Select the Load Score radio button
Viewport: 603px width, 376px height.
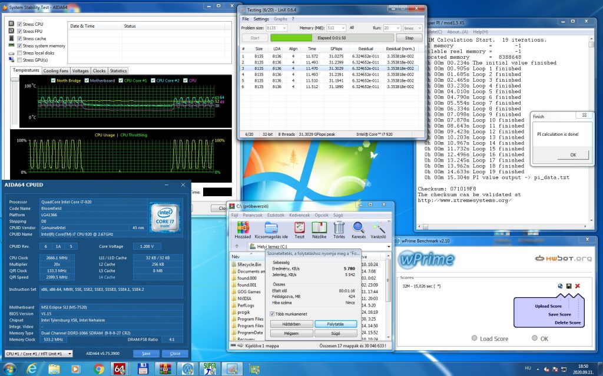pyautogui.click(x=474, y=338)
